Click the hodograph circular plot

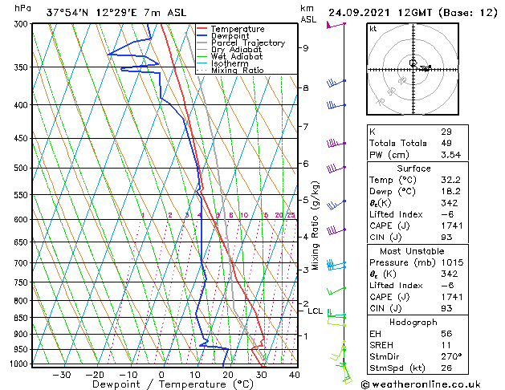click(x=413, y=69)
